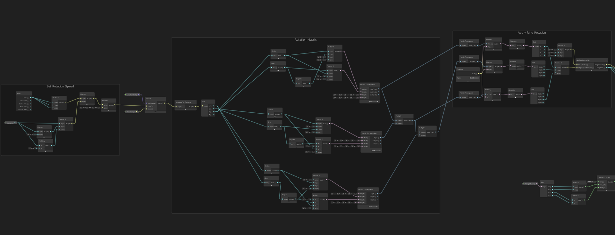Toggle the GetRingNormal3D node's collapse chevron
615x235 pixels.
(592, 70)
